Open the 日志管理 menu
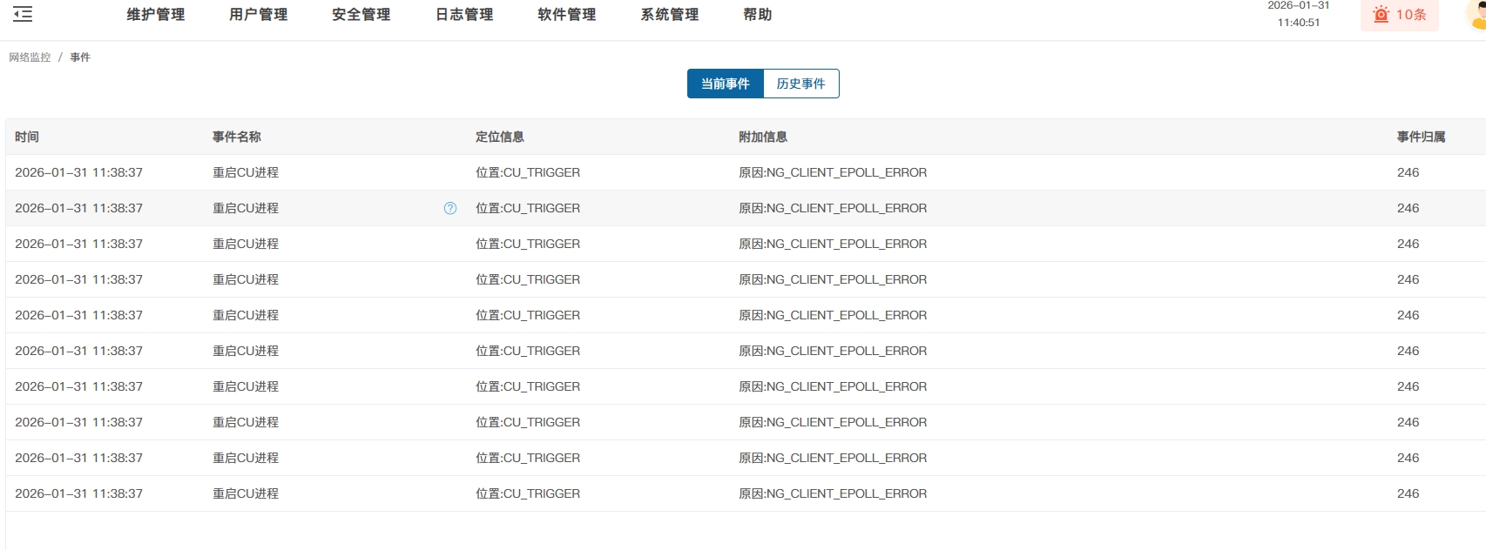Screen dimensions: 1486x550 [x=464, y=15]
